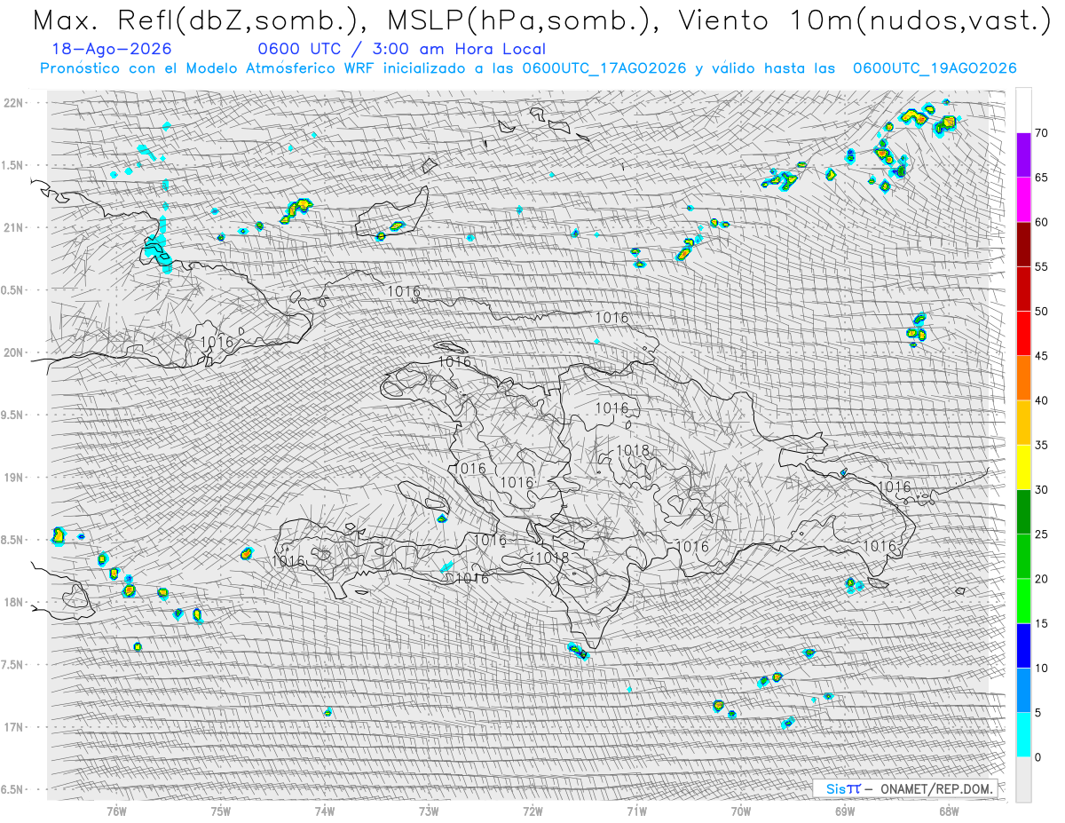Select the yellow 30–35 dBZ colorbar segment

point(1023,467)
